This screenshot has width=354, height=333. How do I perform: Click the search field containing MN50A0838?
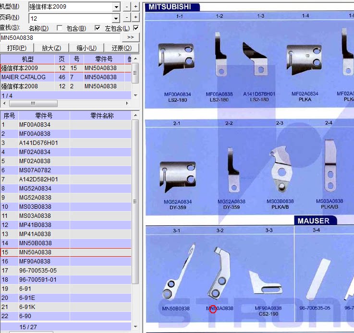click(x=60, y=37)
